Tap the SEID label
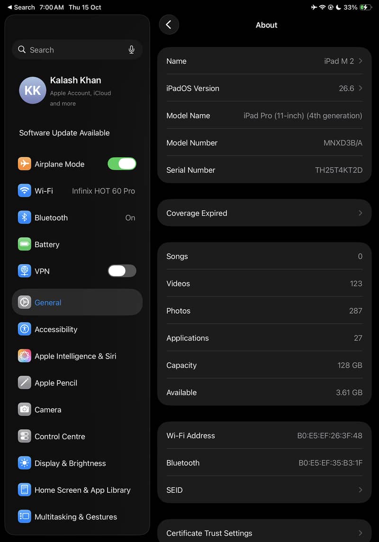The image size is (379, 542). coord(174,490)
